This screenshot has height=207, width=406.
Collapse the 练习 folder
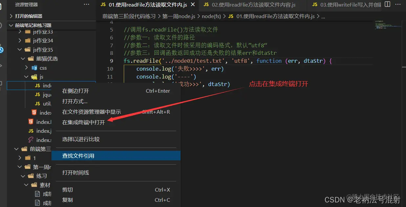pos(23,176)
